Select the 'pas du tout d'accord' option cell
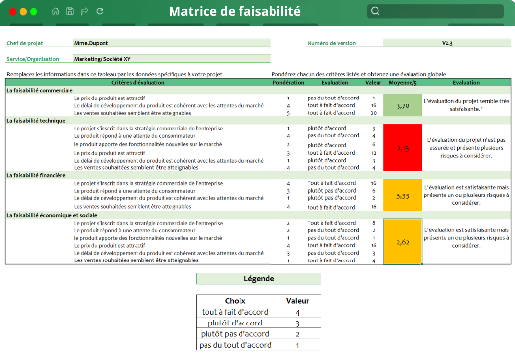This screenshot has width=515, height=358. coord(235,345)
